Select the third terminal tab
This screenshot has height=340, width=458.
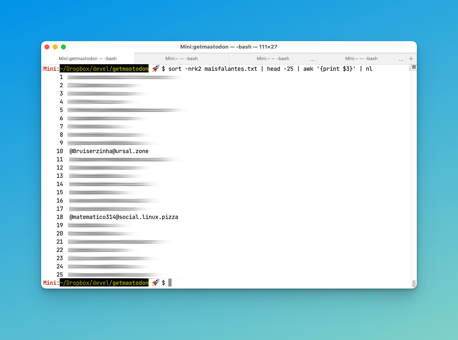(272, 58)
